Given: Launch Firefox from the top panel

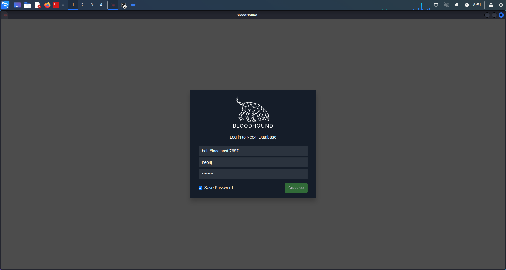Looking at the screenshot, I should click(47, 5).
